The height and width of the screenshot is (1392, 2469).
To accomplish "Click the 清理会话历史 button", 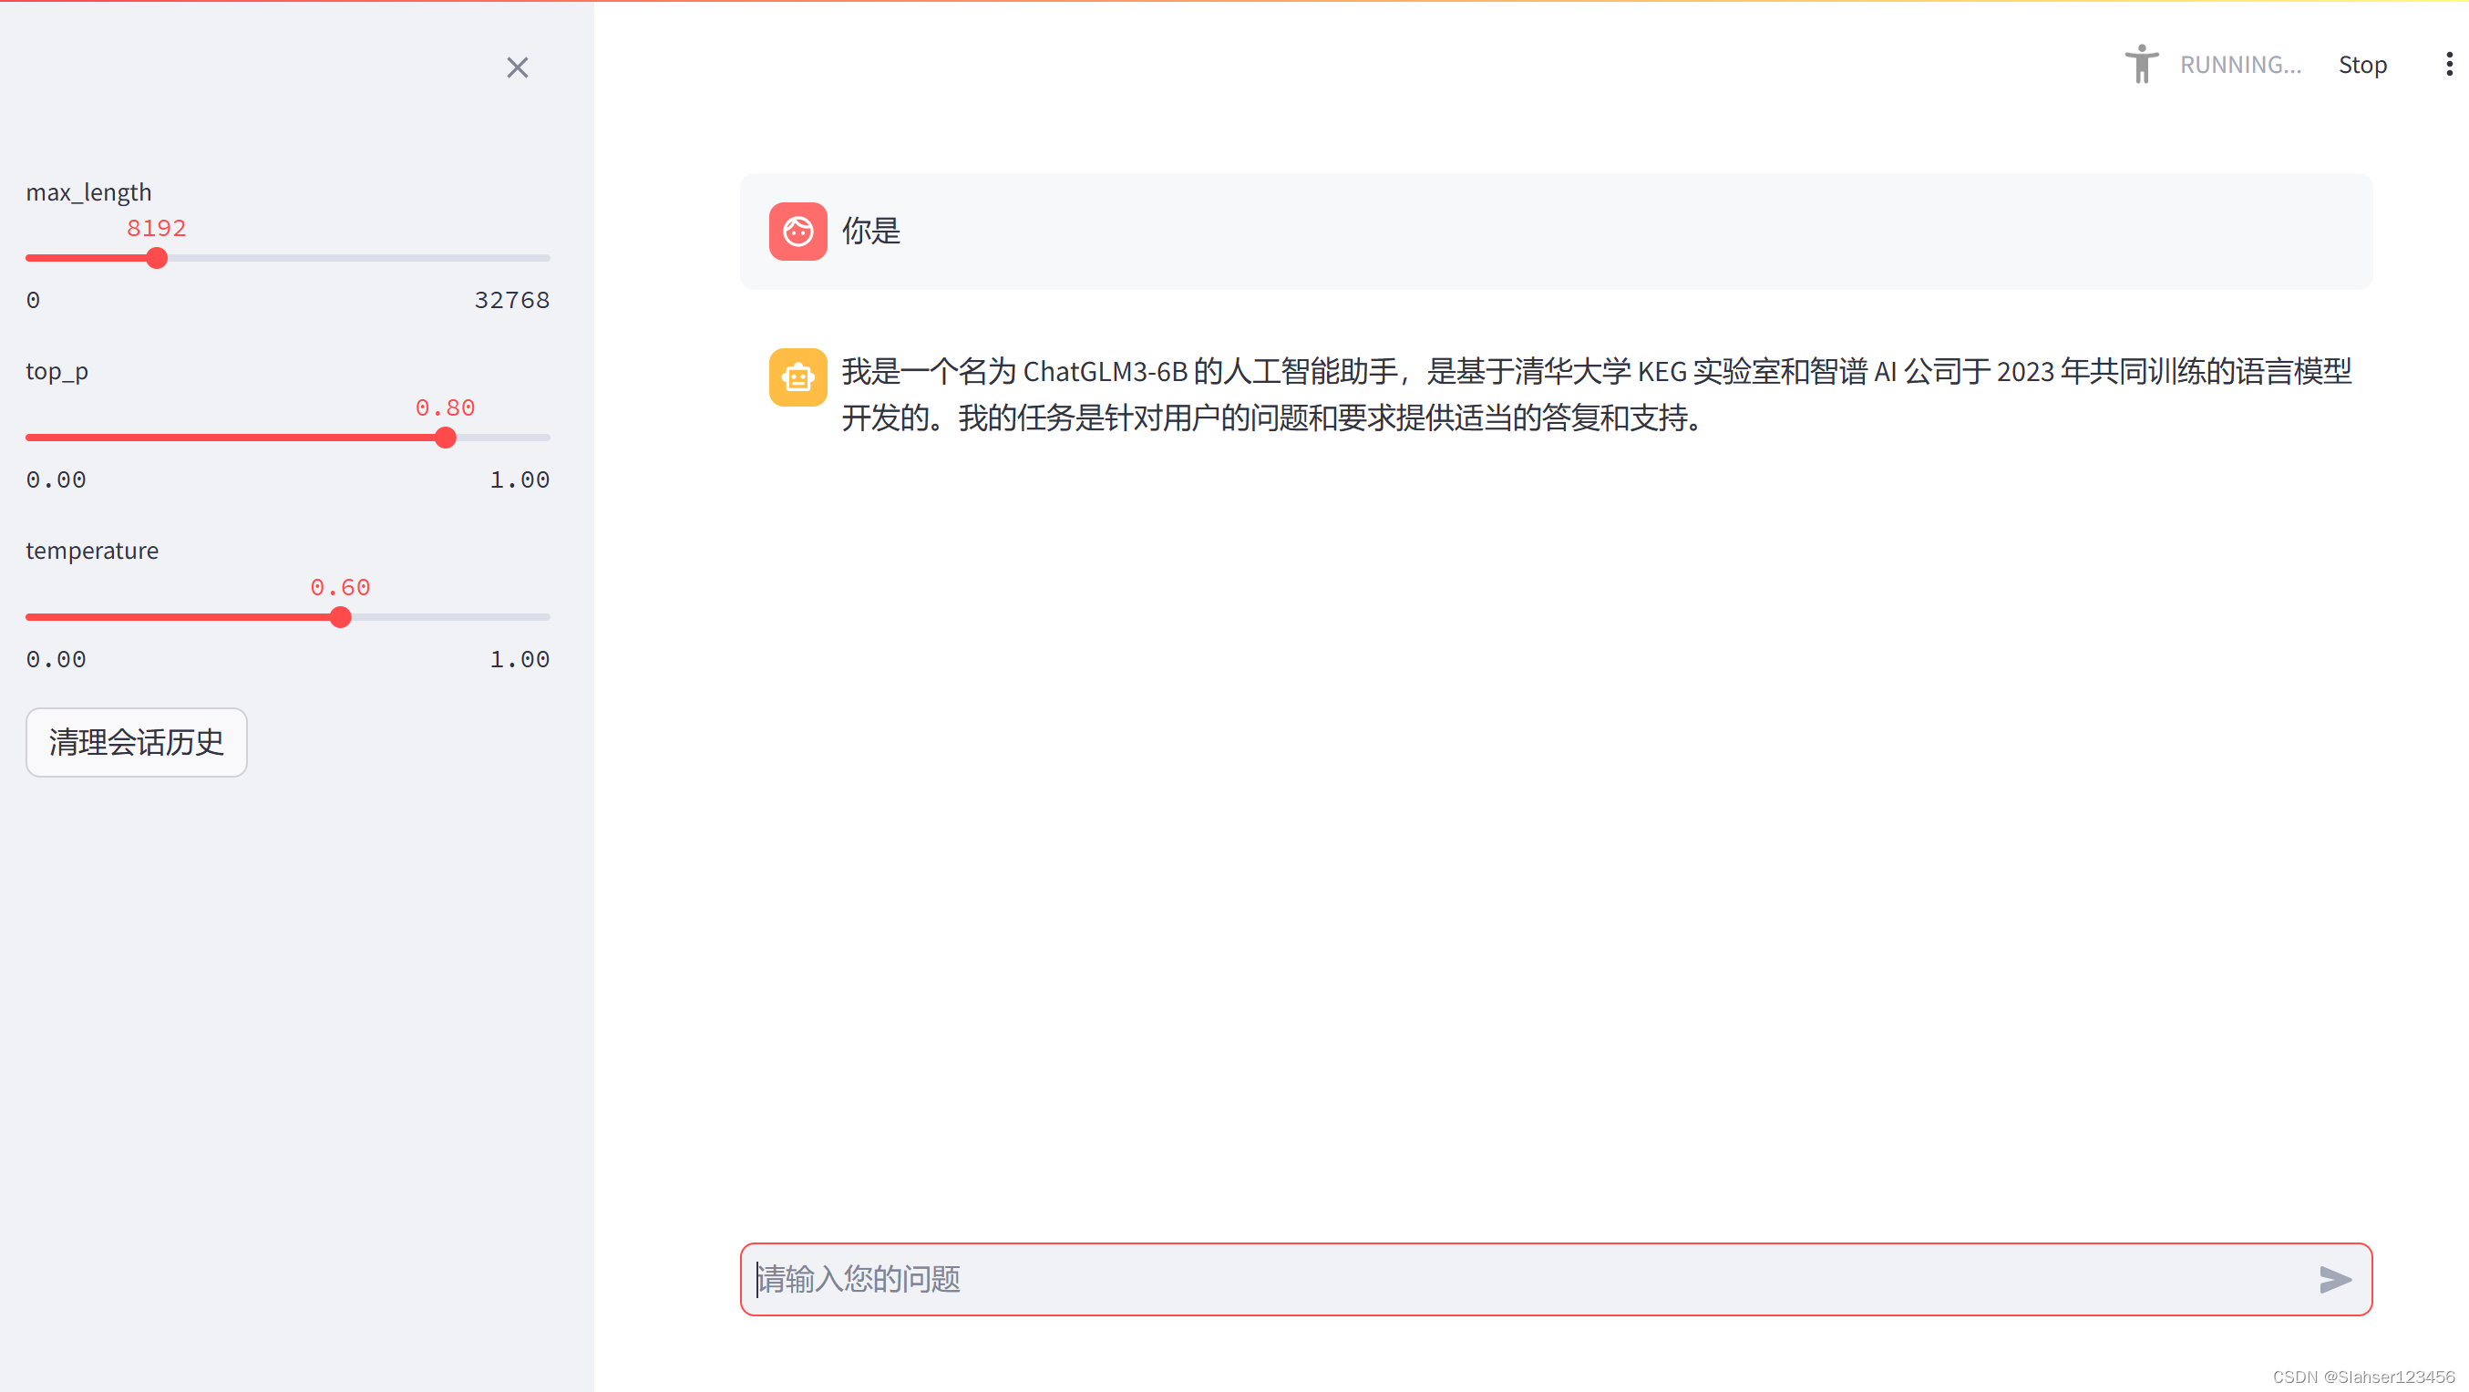I will tap(136, 742).
